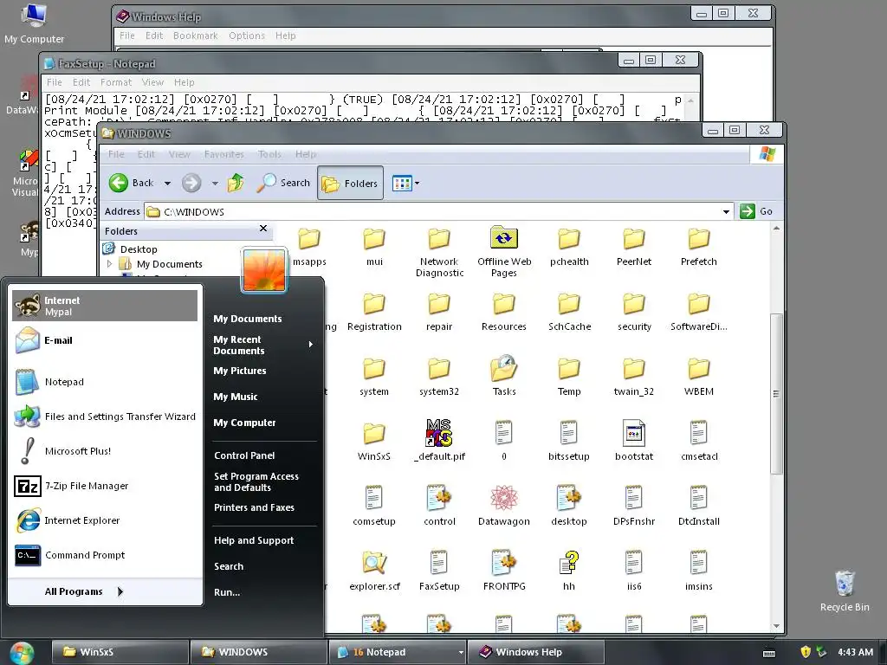Viewport: 887px width, 665px height.
Task: Open Printers and Faxes
Action: [x=254, y=507]
